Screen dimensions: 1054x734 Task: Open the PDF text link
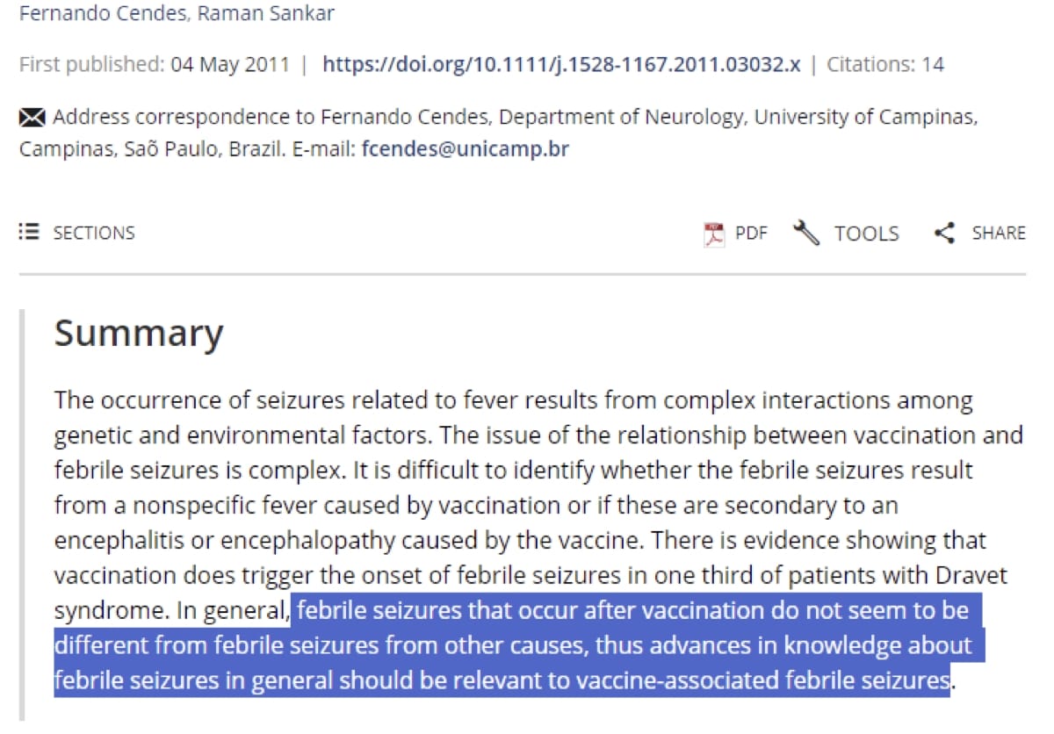[751, 234]
